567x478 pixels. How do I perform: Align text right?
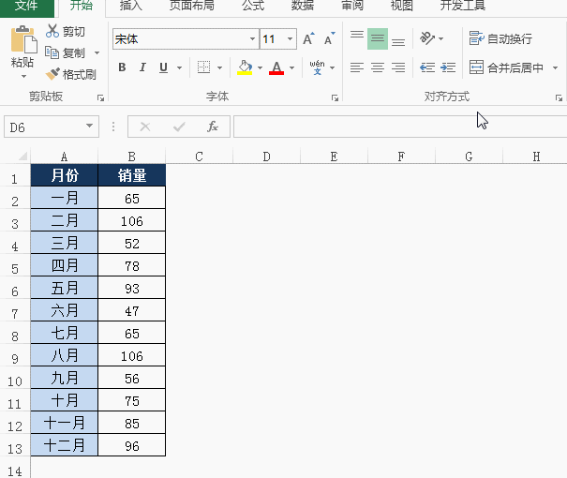point(398,67)
